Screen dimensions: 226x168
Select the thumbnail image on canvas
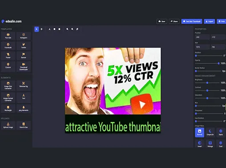click(113, 81)
